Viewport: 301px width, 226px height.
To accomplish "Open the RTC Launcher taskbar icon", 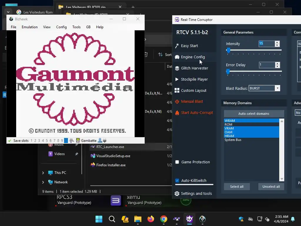I will tap(177, 219).
